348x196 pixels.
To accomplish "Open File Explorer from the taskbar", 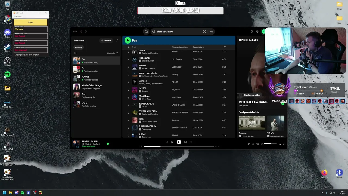I will coord(10,193).
